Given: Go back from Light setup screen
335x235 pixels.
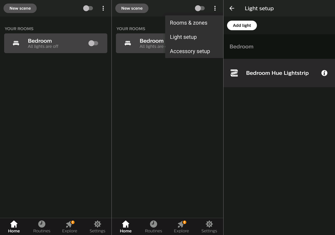Looking at the screenshot, I should (232, 8).
